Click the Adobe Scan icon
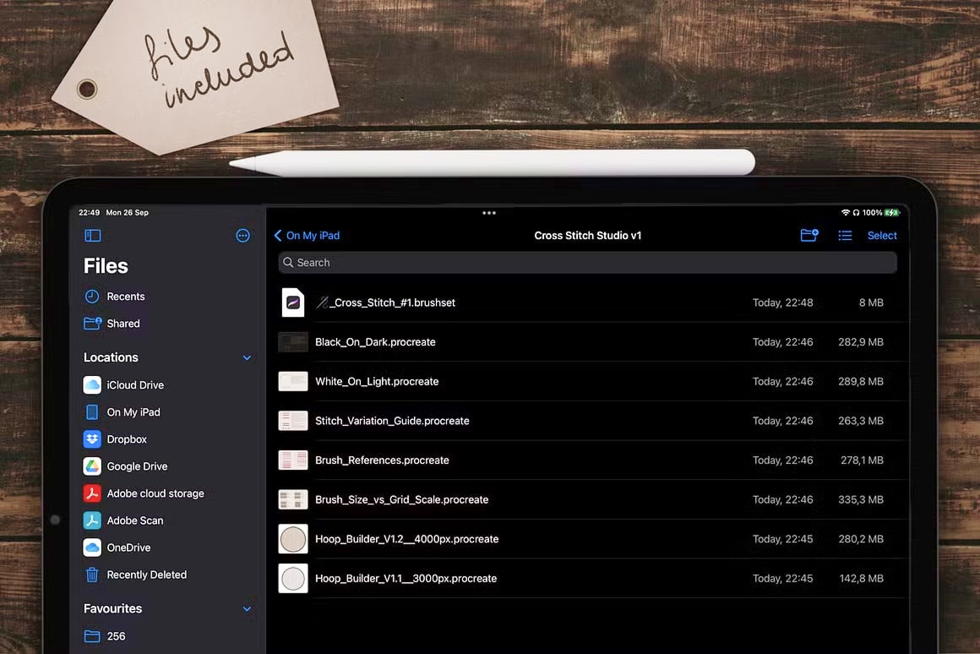 92,520
